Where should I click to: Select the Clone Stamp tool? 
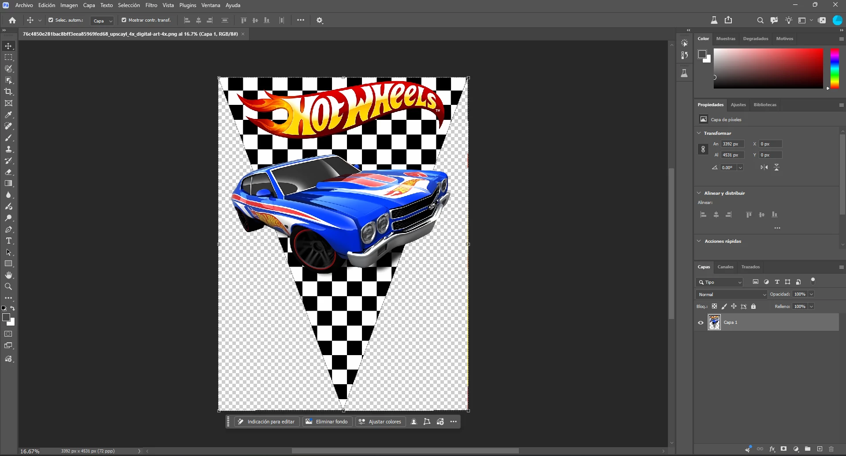8,149
